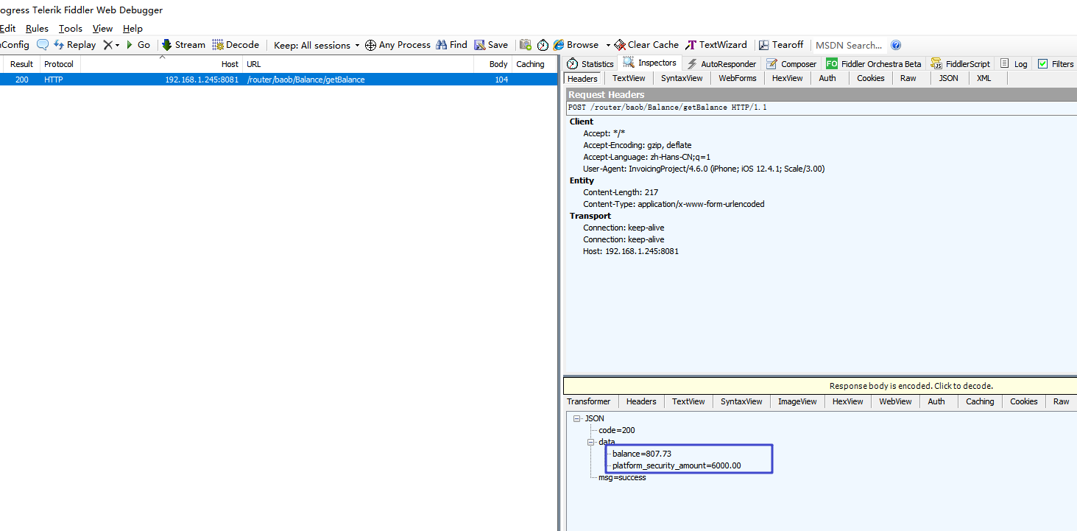This screenshot has height=531, width=1077.
Task: Open the Composer tab
Action: 791,64
